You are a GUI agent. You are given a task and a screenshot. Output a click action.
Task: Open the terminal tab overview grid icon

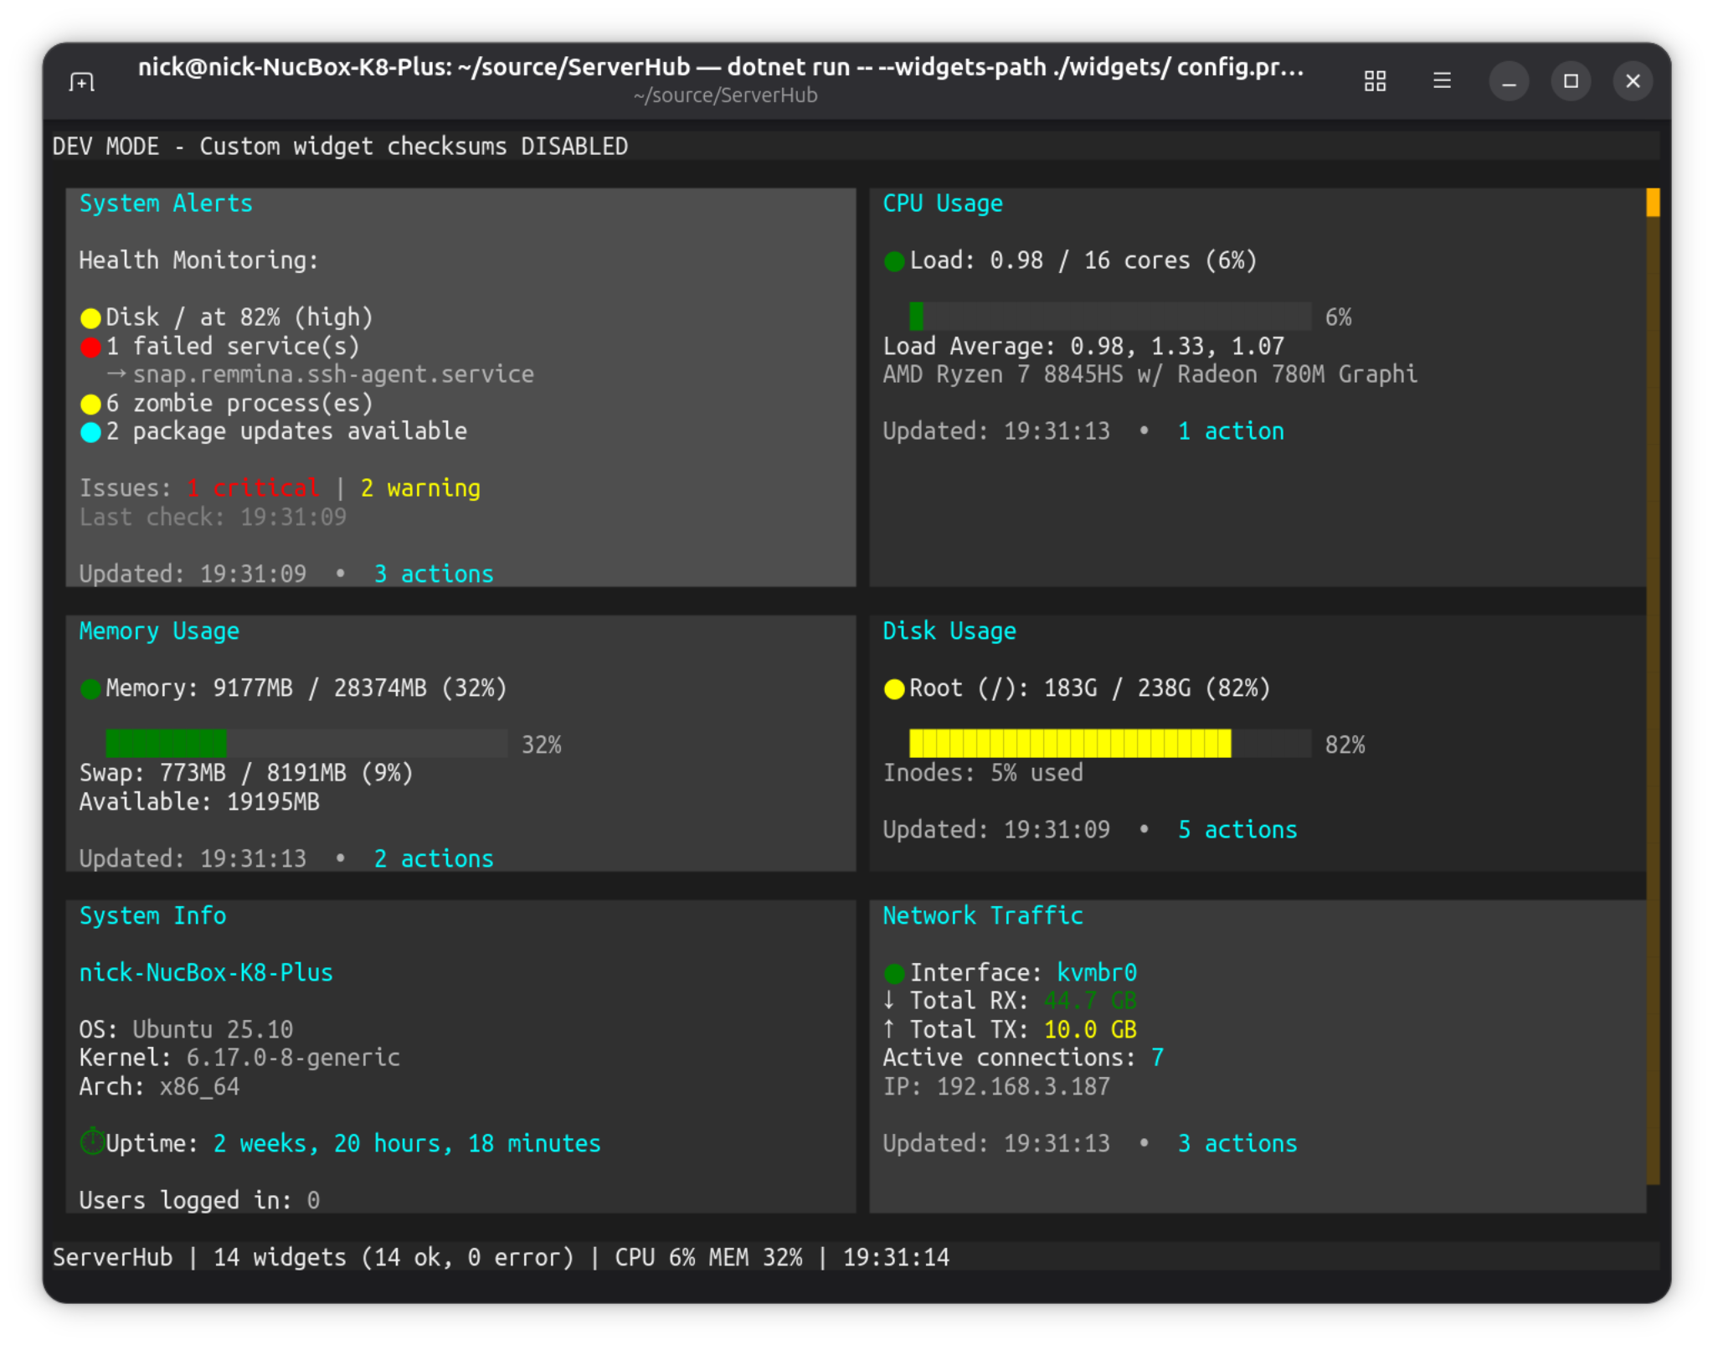[x=1375, y=81]
